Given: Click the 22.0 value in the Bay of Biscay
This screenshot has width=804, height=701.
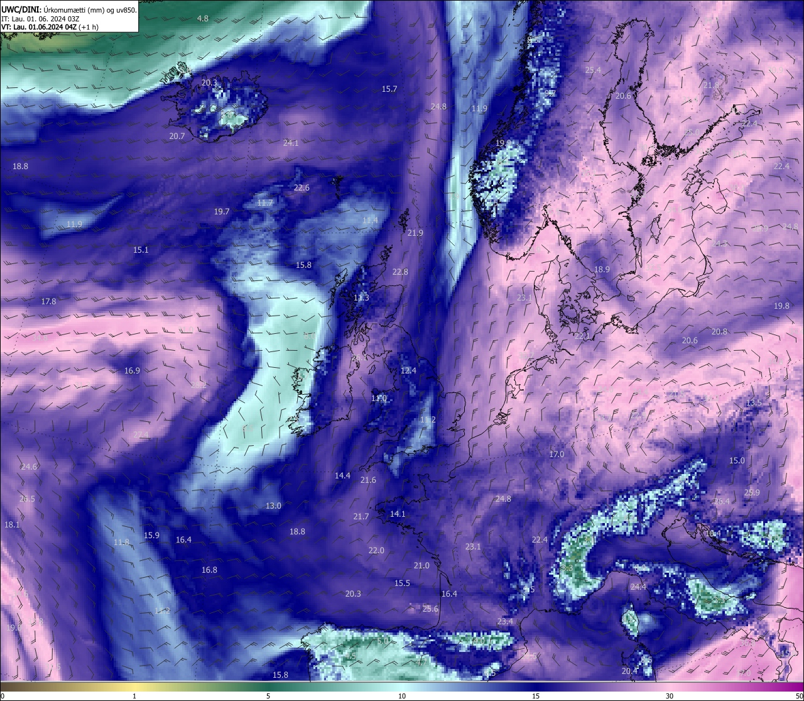Looking at the screenshot, I should pyautogui.click(x=376, y=551).
